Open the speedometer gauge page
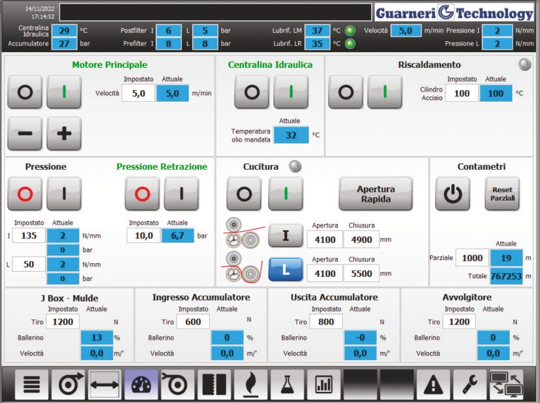540x403 pixels. 142,384
